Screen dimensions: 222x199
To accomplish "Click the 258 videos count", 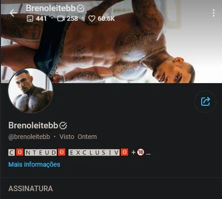I will point(72,18).
